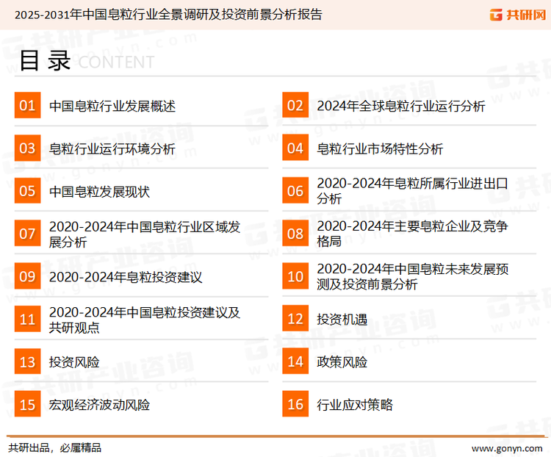Image resolution: width=551 pixels, height=457 pixels.
Task: Open the www.gonyn.com link in the footer
Action: [x=507, y=448]
